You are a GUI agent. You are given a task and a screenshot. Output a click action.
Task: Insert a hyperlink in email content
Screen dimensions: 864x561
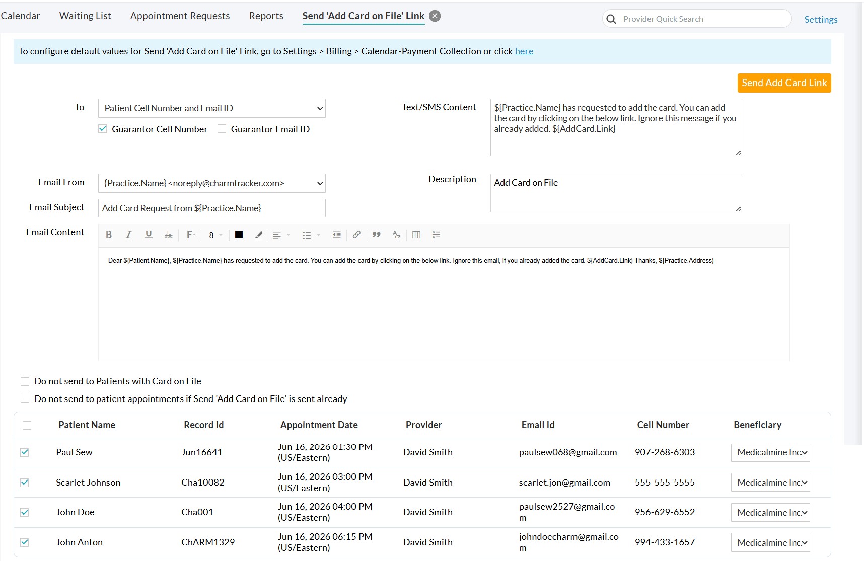[356, 235]
